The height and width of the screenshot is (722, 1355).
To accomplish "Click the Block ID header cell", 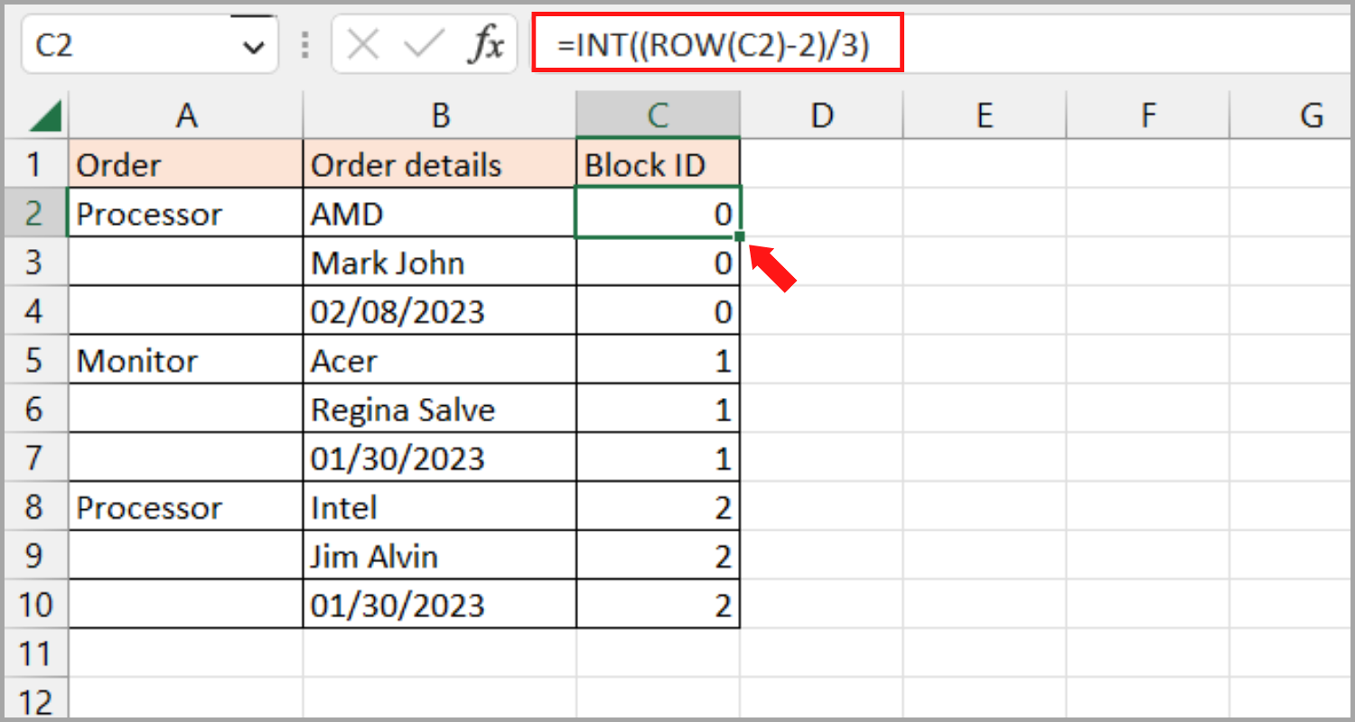I will pyautogui.click(x=658, y=165).
